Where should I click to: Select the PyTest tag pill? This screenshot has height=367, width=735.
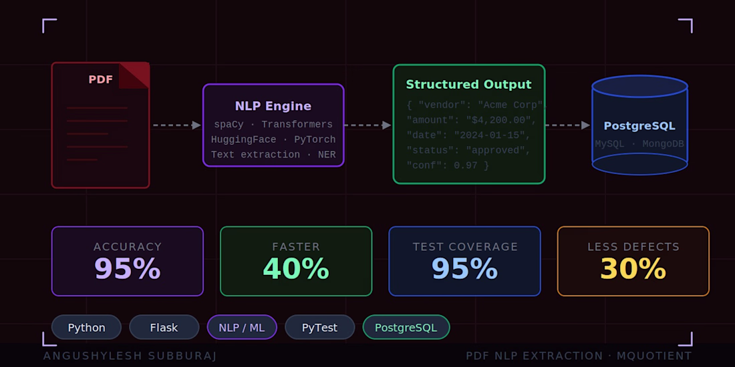click(319, 328)
